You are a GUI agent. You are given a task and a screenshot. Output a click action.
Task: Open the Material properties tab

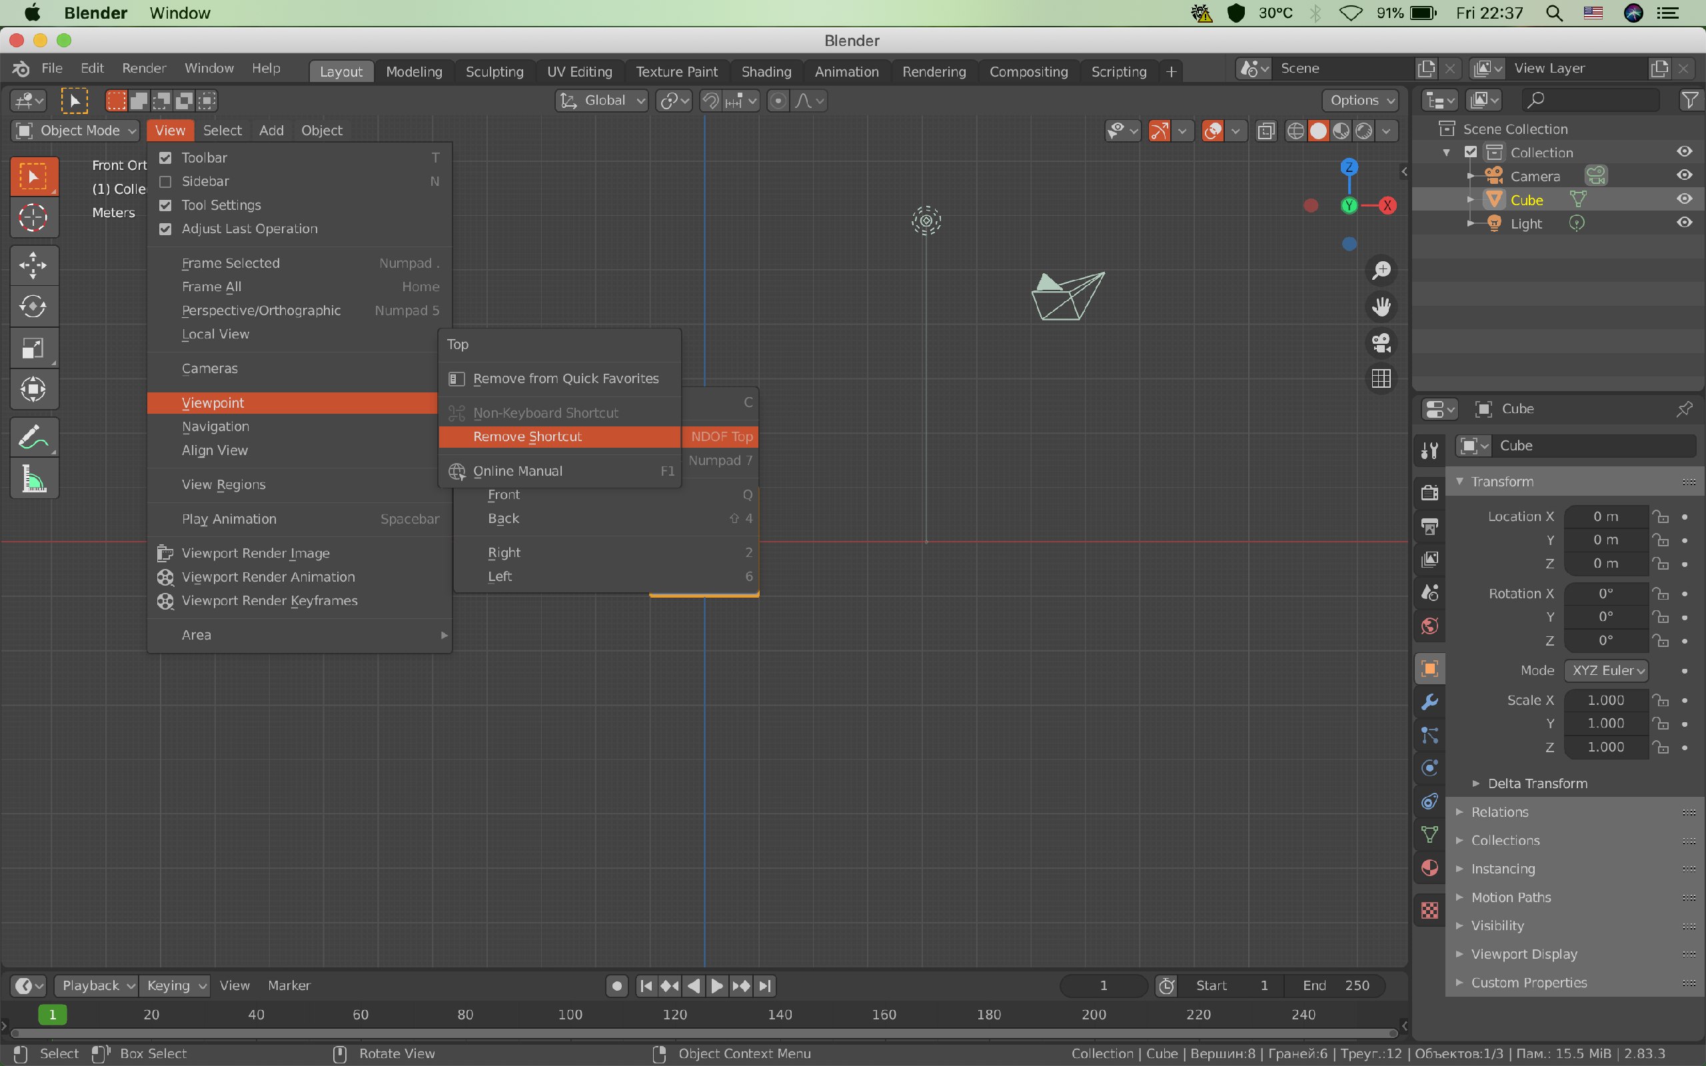coord(1429,868)
